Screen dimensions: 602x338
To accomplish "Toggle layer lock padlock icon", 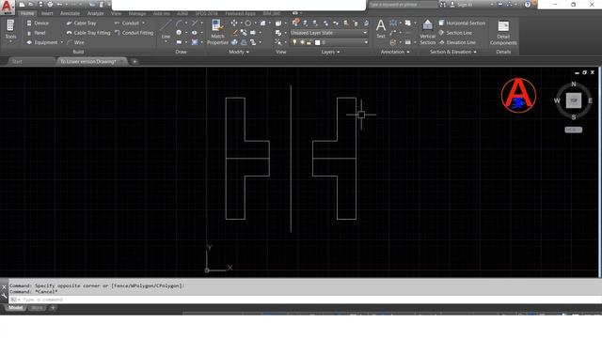I will click(x=309, y=42).
